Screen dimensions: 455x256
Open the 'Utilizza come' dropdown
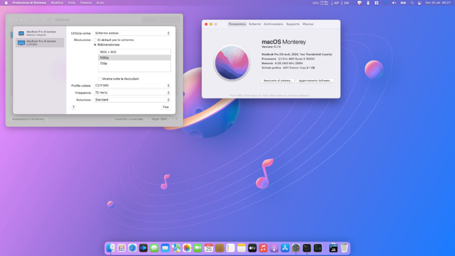coord(132,34)
